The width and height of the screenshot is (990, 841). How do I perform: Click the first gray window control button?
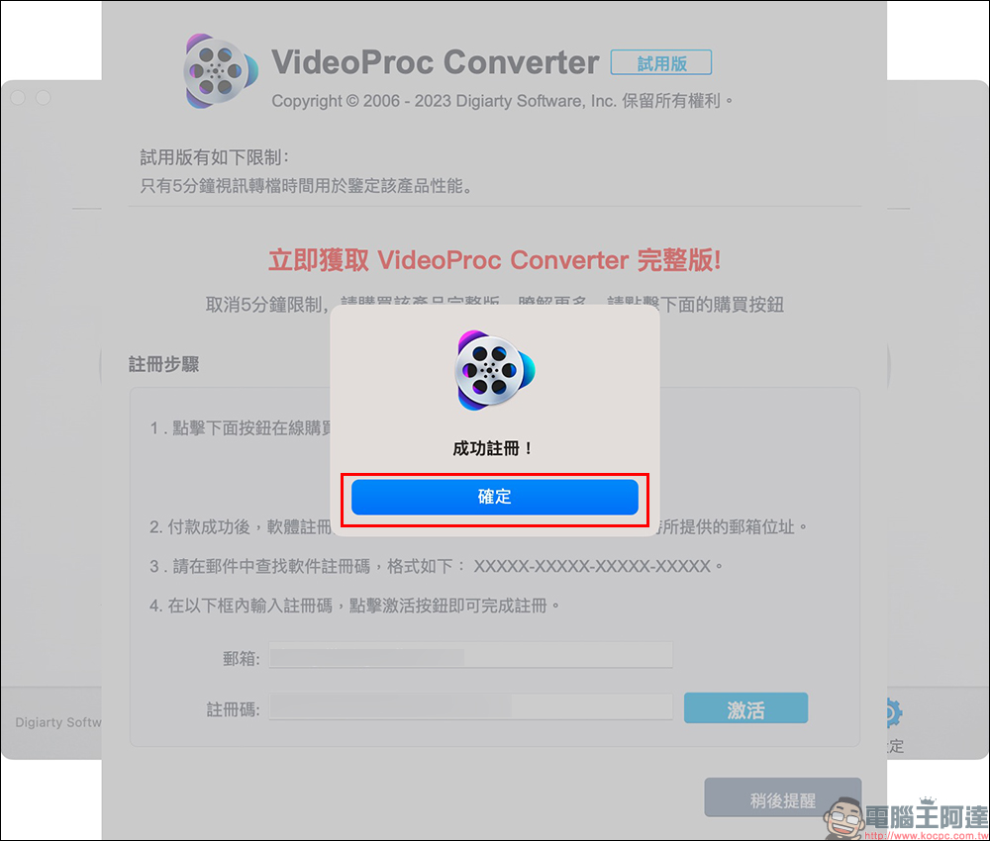coord(18,98)
